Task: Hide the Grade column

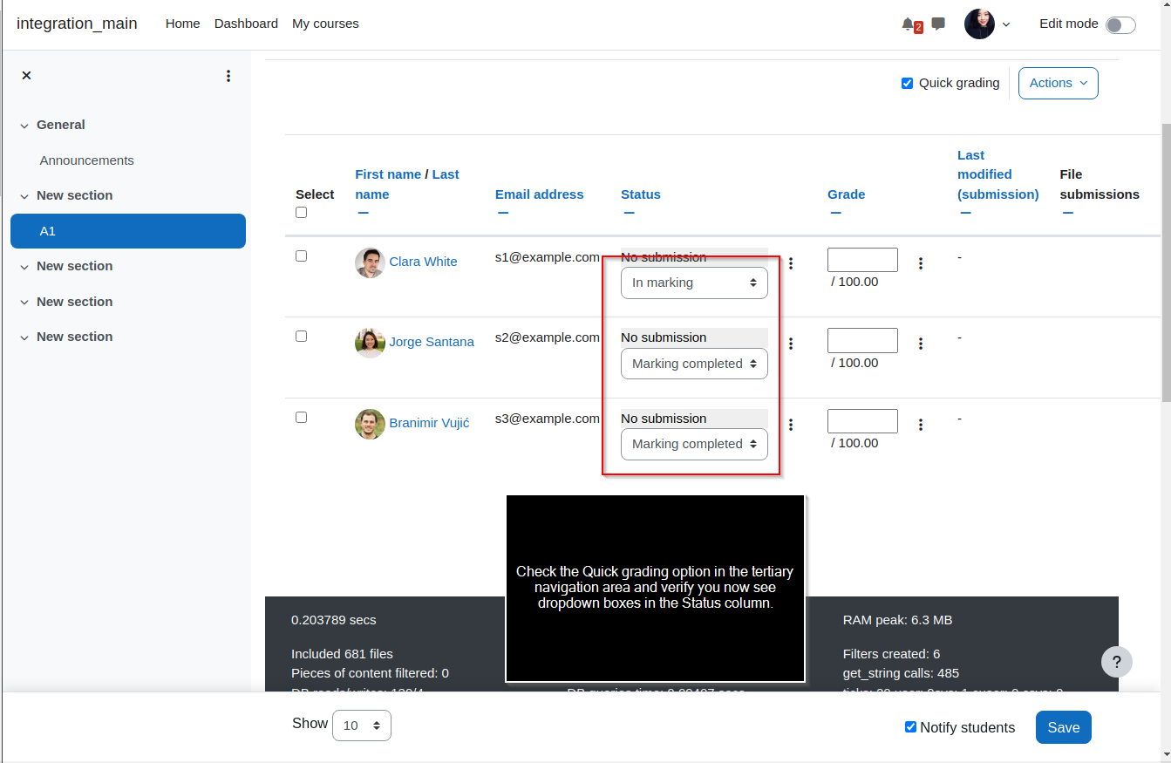Action: (x=835, y=213)
